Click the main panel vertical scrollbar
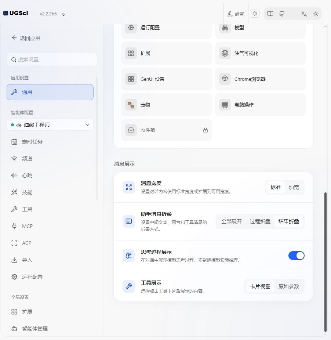The image size is (331, 340). [x=325, y=262]
